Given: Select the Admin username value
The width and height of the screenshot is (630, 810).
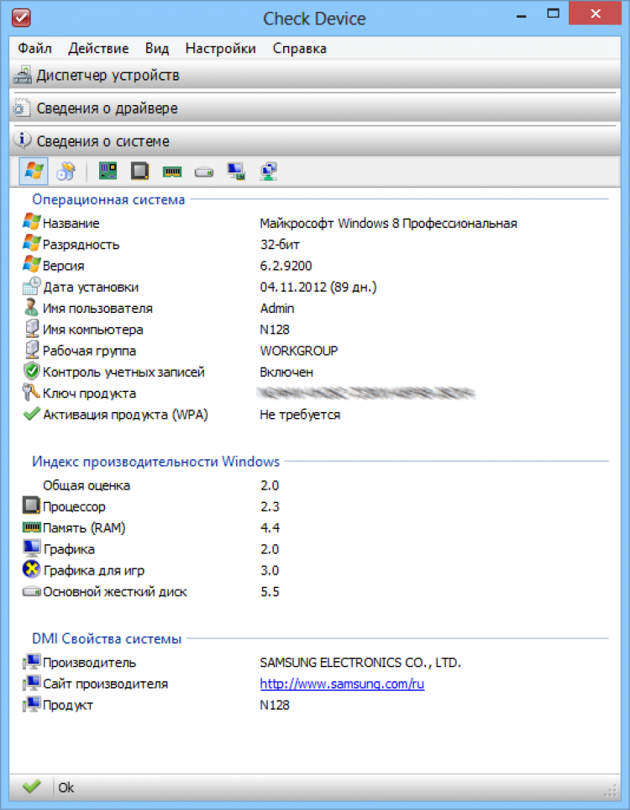Looking at the screenshot, I should pyautogui.click(x=277, y=309).
